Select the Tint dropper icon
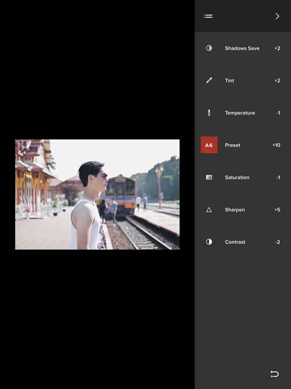This screenshot has width=291, height=389. click(x=209, y=80)
